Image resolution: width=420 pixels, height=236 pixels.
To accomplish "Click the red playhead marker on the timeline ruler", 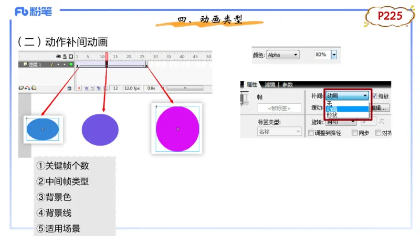I will tap(107, 57).
